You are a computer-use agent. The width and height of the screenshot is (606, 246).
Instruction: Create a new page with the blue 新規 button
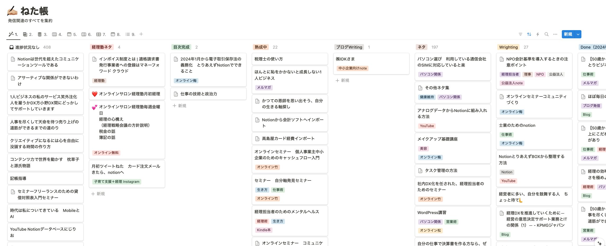pyautogui.click(x=568, y=34)
